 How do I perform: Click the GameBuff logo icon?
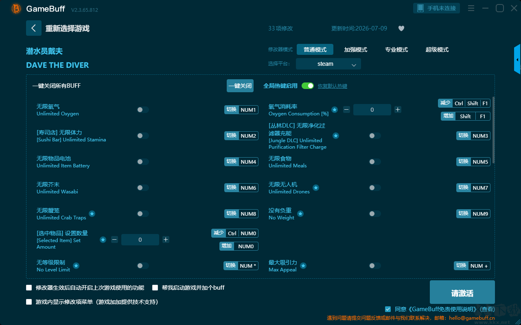click(x=16, y=9)
